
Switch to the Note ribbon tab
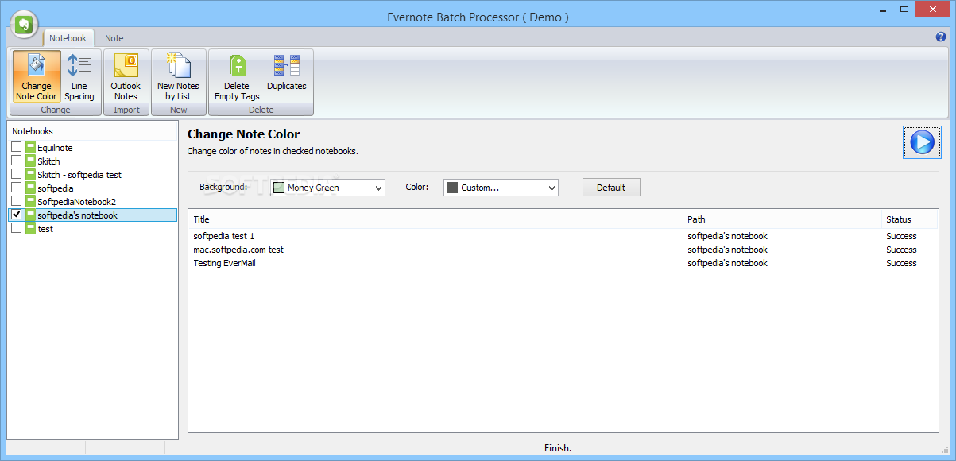[114, 38]
